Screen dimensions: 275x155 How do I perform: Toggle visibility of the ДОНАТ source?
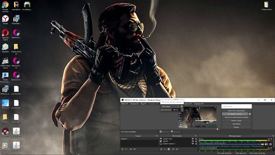pyautogui.click(x=193, y=141)
